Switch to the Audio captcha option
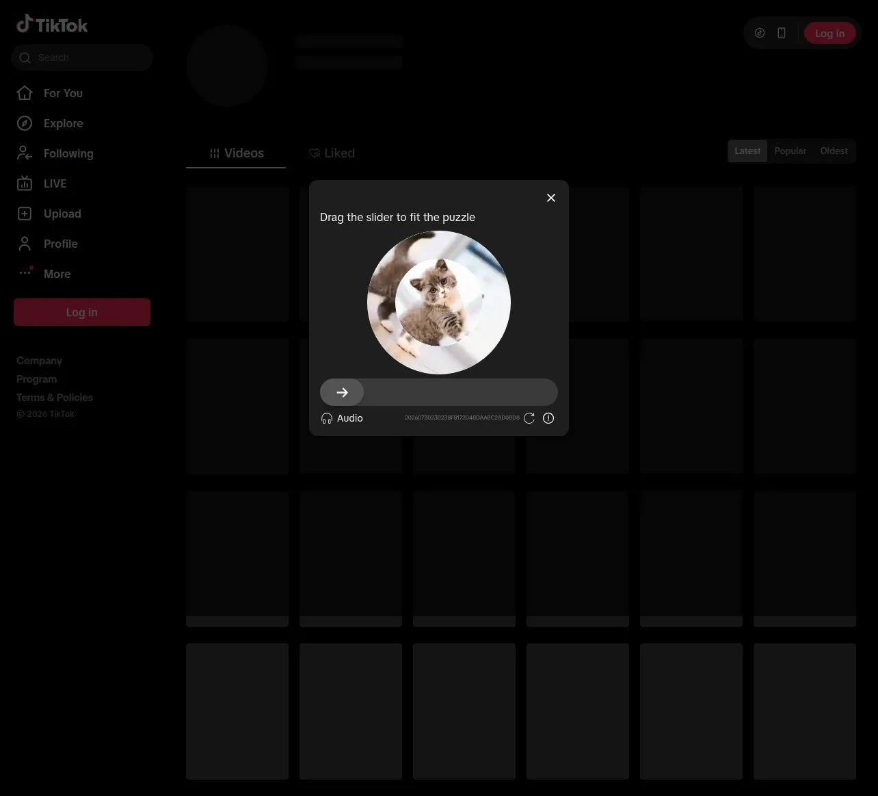 pyautogui.click(x=342, y=418)
